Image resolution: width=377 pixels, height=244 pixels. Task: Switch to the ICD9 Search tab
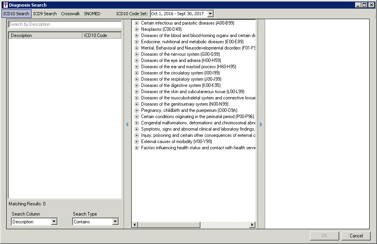pos(45,14)
